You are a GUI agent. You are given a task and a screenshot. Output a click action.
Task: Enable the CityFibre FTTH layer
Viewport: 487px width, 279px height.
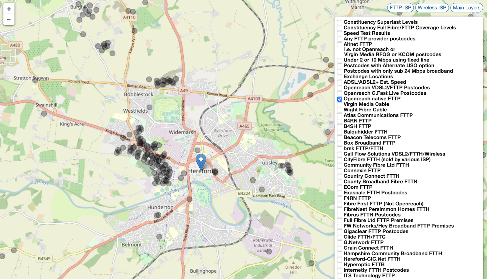[x=340, y=159]
